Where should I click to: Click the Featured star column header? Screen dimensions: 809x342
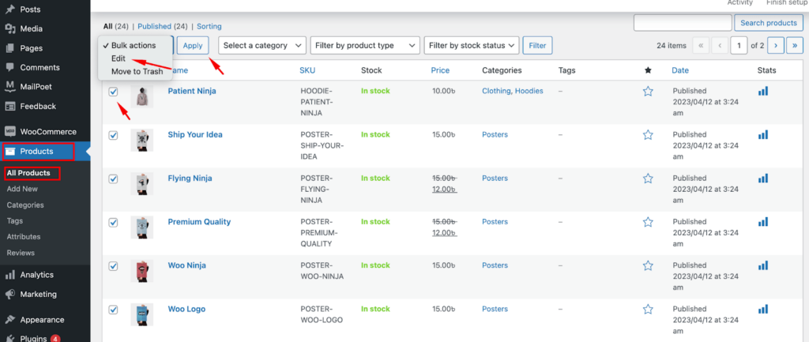(x=648, y=70)
